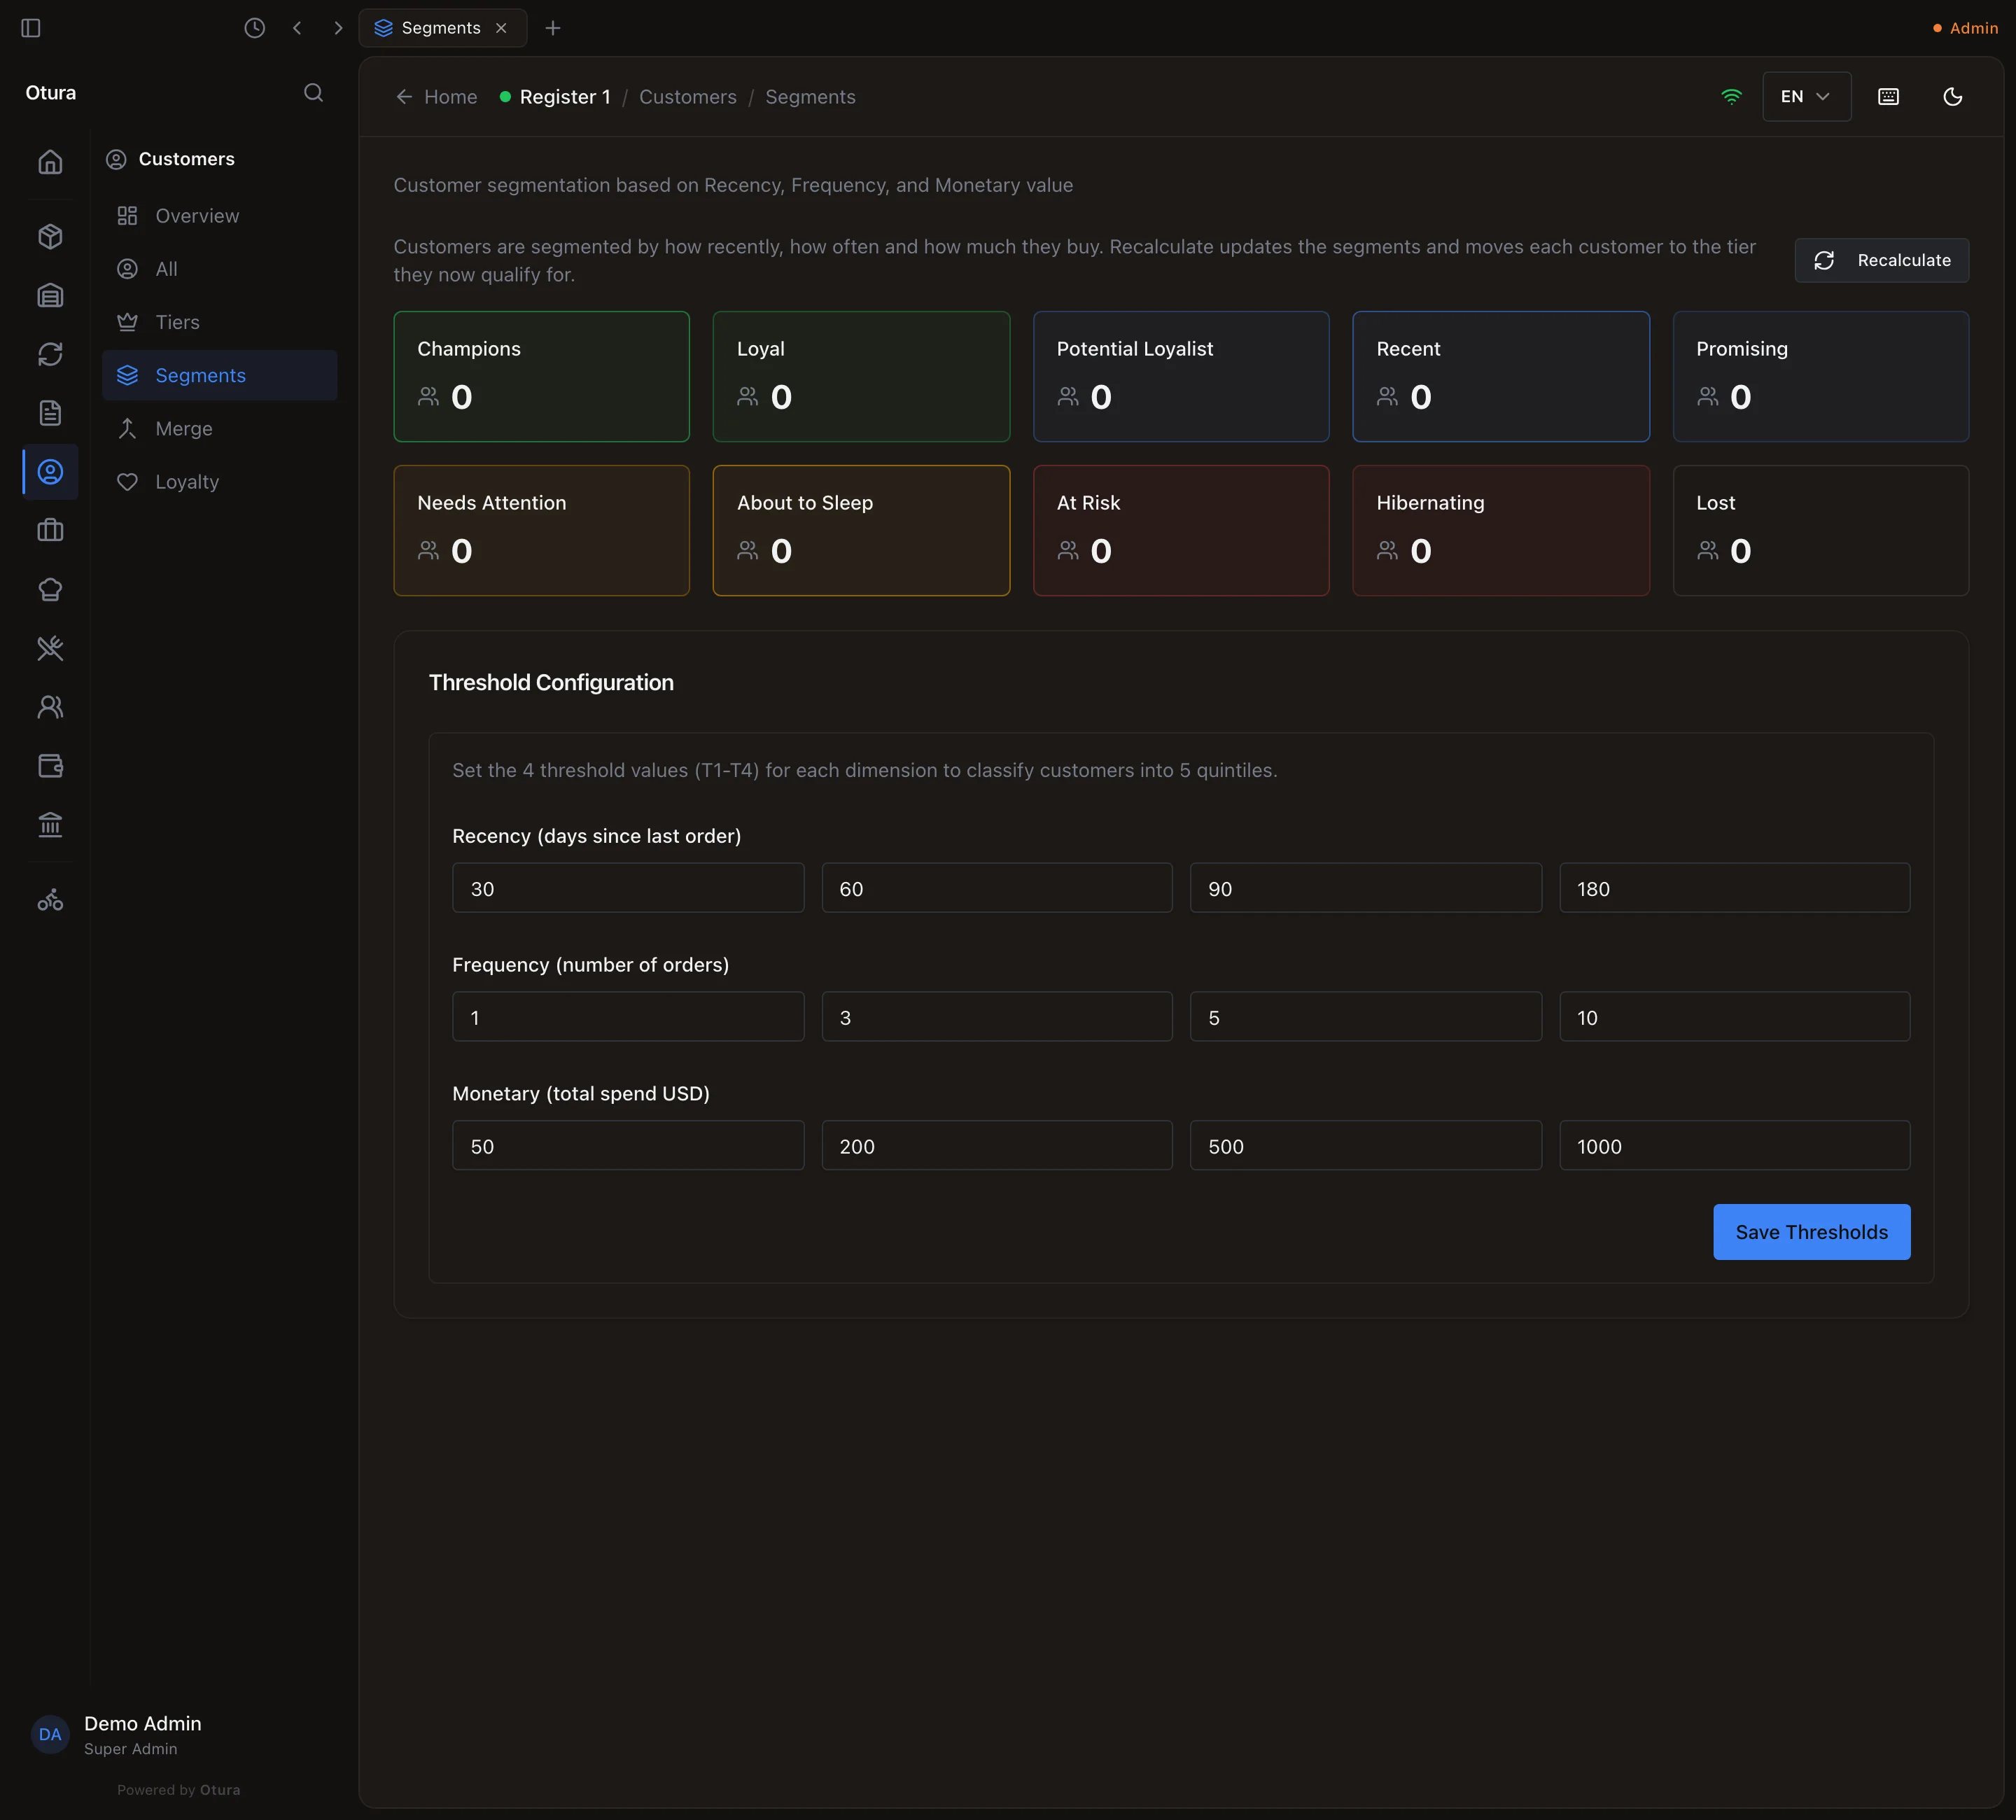Toggle dark mode with the moon icon

click(1952, 97)
